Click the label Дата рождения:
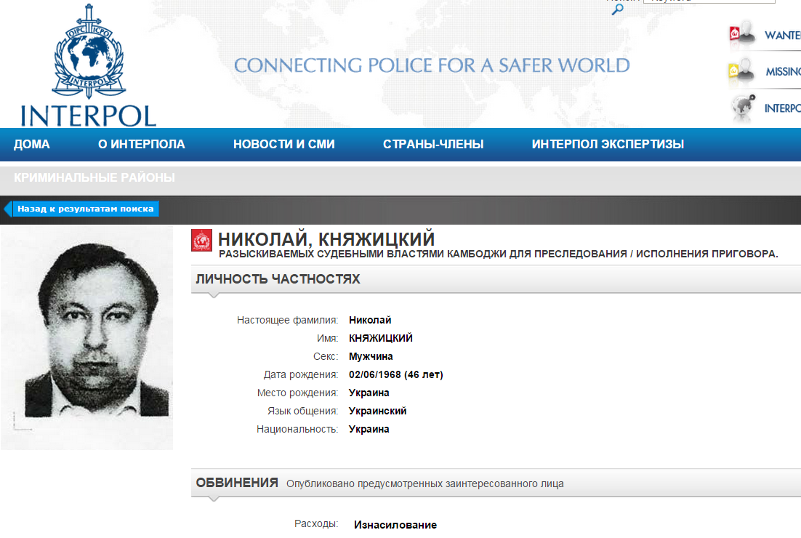 (x=300, y=374)
